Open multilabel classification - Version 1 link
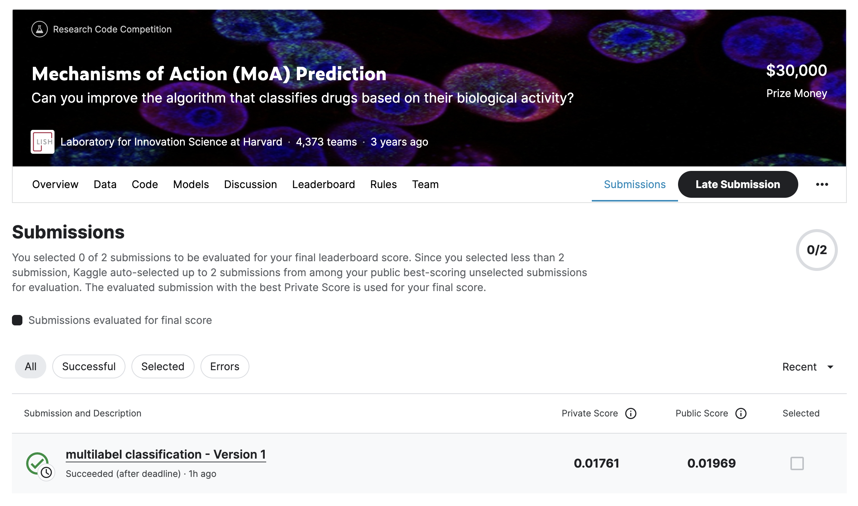This screenshot has width=858, height=506. pyautogui.click(x=166, y=455)
